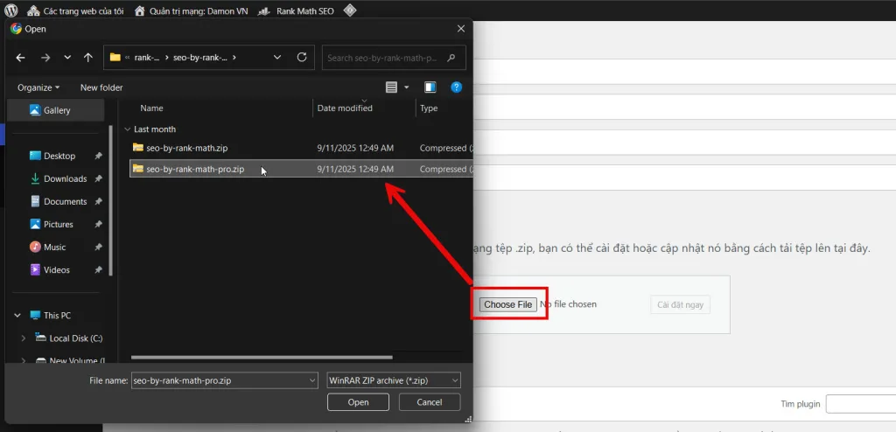The image size is (896, 432).
Task: Open the Downloads quick access folder
Action: click(x=65, y=178)
